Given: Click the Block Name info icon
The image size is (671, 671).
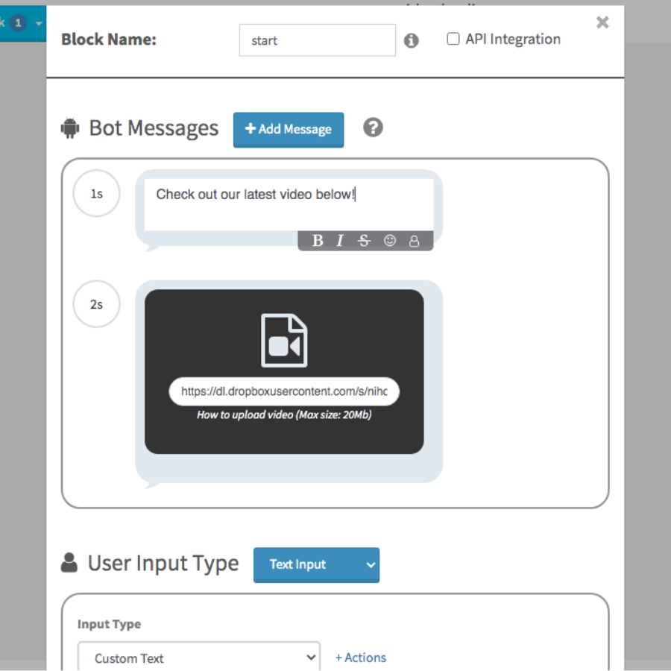Looking at the screenshot, I should pos(412,41).
